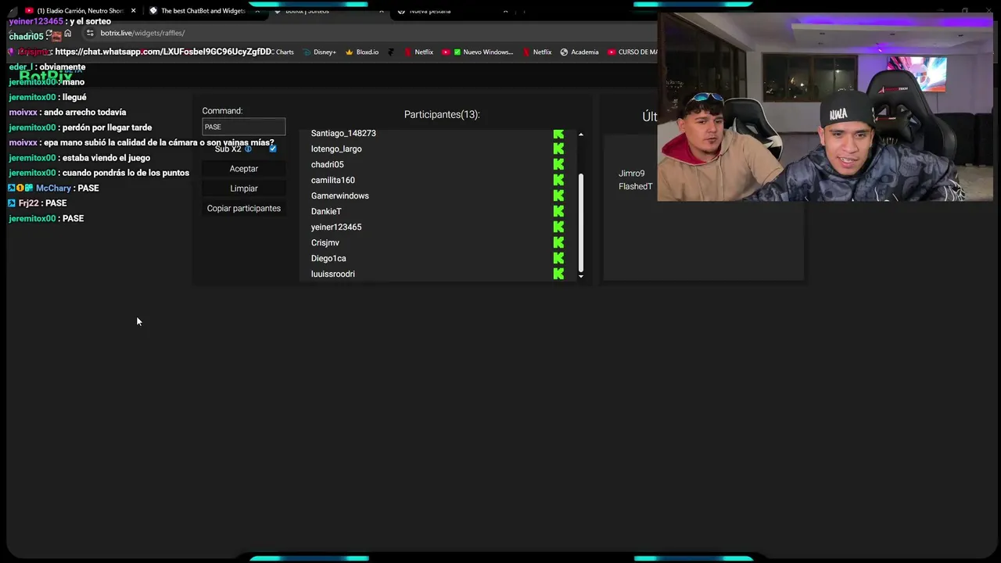The height and width of the screenshot is (563, 1001).
Task: Click the browser home icon
Action: (68, 34)
